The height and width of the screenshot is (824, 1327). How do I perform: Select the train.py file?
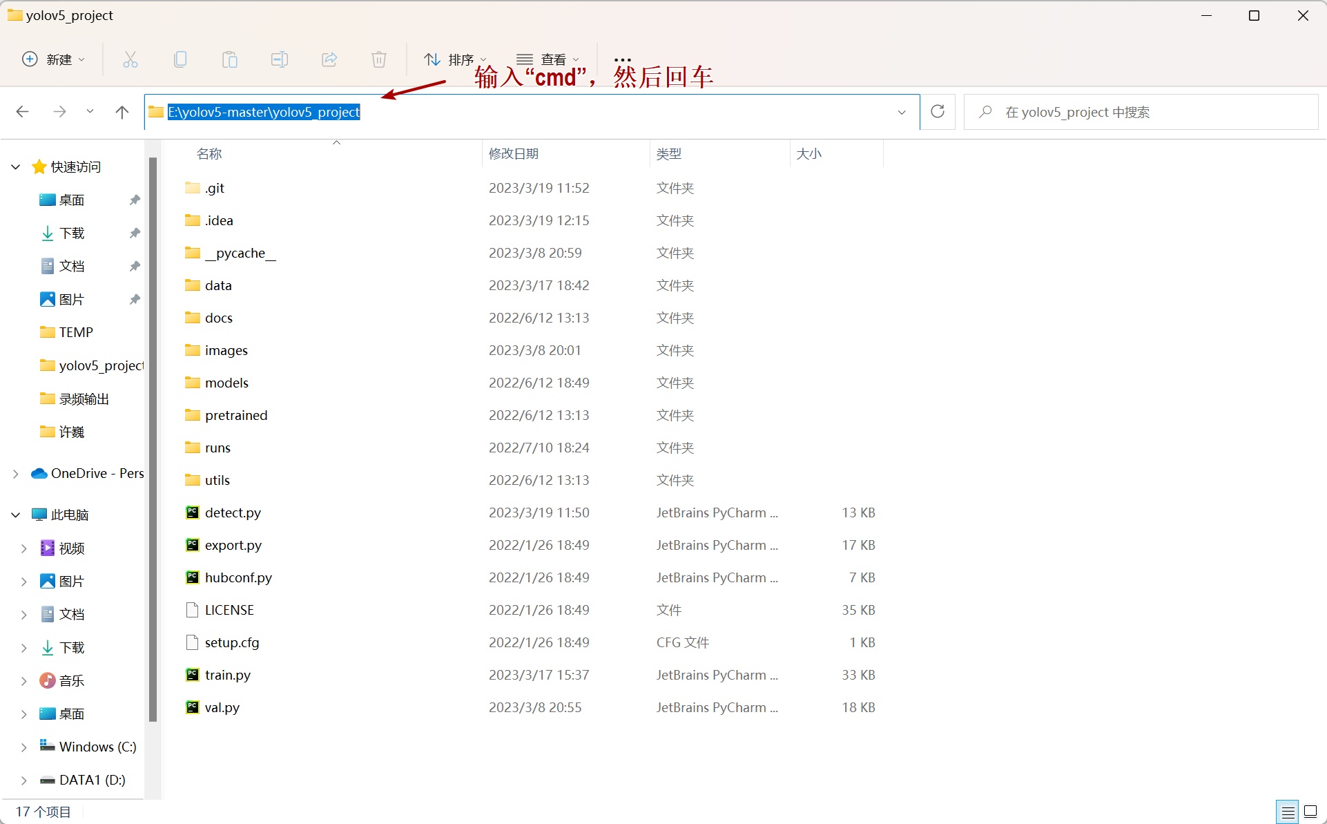tap(227, 675)
